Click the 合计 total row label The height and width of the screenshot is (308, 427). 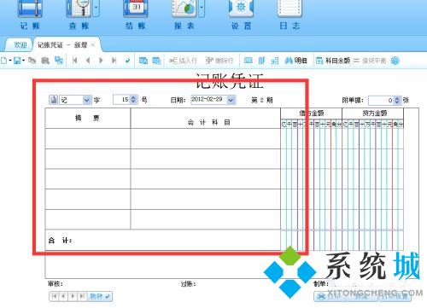click(60, 241)
